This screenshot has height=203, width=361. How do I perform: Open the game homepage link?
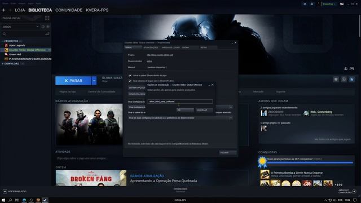(x=160, y=55)
